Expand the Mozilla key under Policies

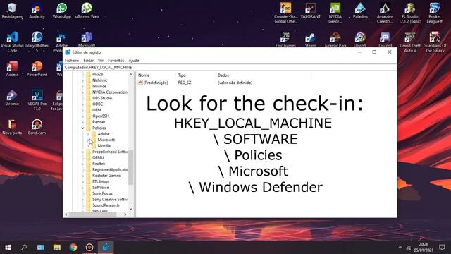pyautogui.click(x=88, y=146)
